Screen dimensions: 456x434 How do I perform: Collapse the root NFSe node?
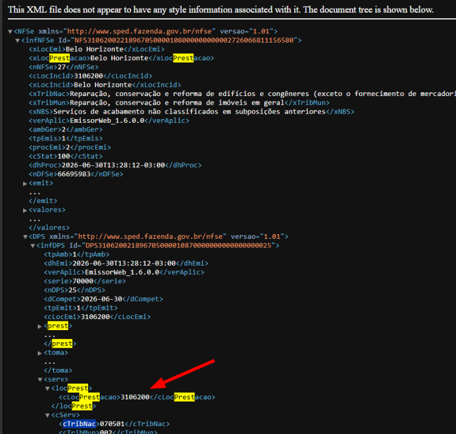pos(10,32)
